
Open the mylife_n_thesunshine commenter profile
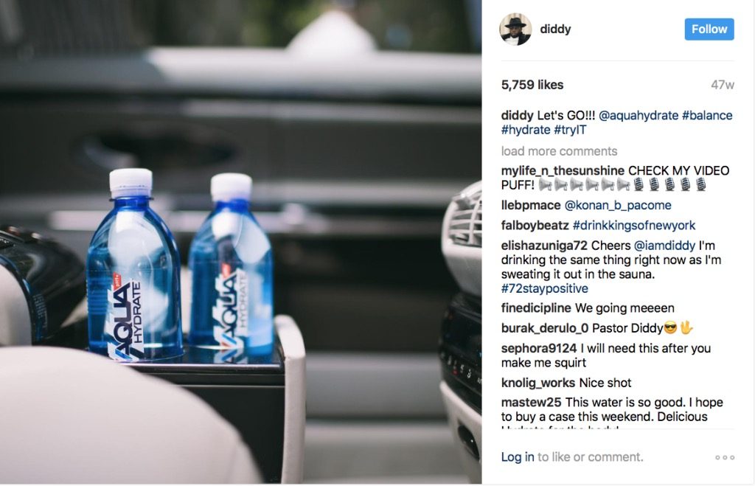click(563, 171)
